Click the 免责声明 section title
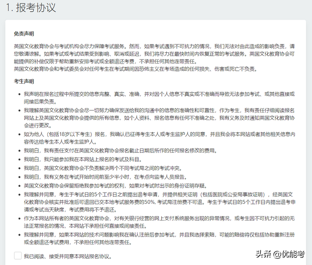This screenshot has width=312, height=265. (24, 34)
